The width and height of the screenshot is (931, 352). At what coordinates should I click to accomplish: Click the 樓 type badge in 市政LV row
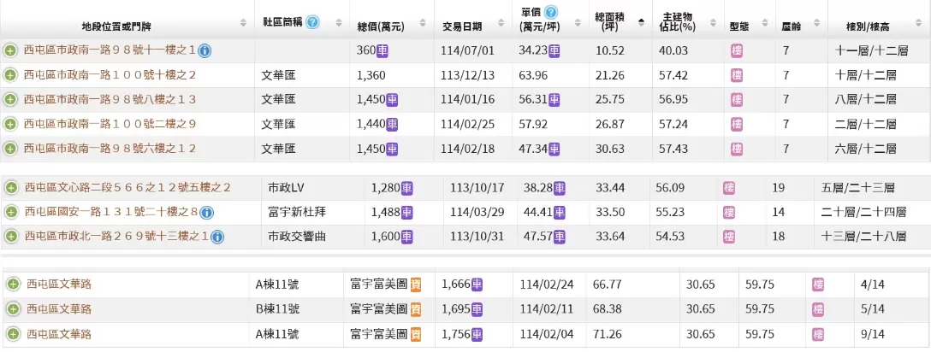(x=729, y=187)
